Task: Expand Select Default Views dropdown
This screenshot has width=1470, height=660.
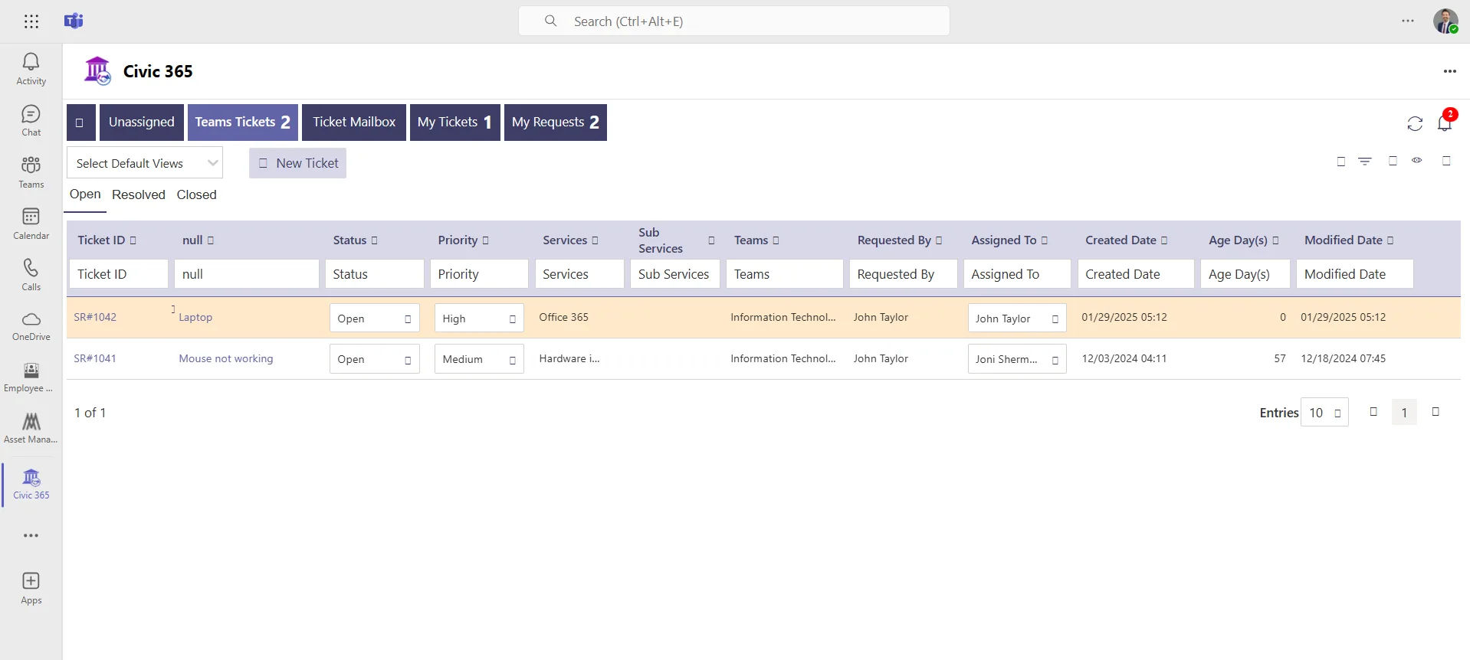Action: click(x=145, y=163)
